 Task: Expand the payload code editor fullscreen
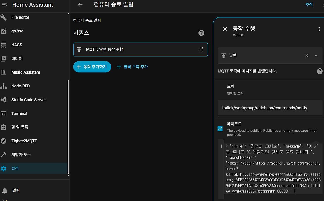(x=316, y=146)
